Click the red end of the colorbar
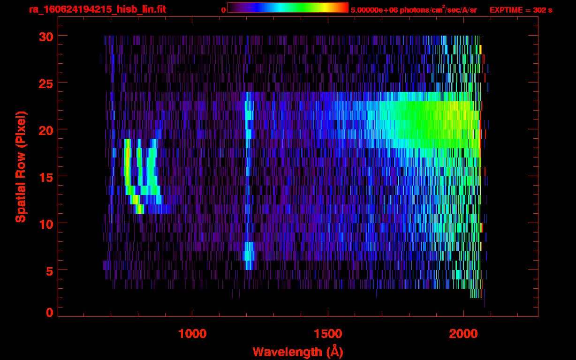The width and height of the screenshot is (576, 360). click(x=341, y=7)
